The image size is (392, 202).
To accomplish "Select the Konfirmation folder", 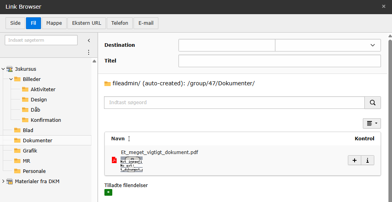I will pyautogui.click(x=46, y=120).
